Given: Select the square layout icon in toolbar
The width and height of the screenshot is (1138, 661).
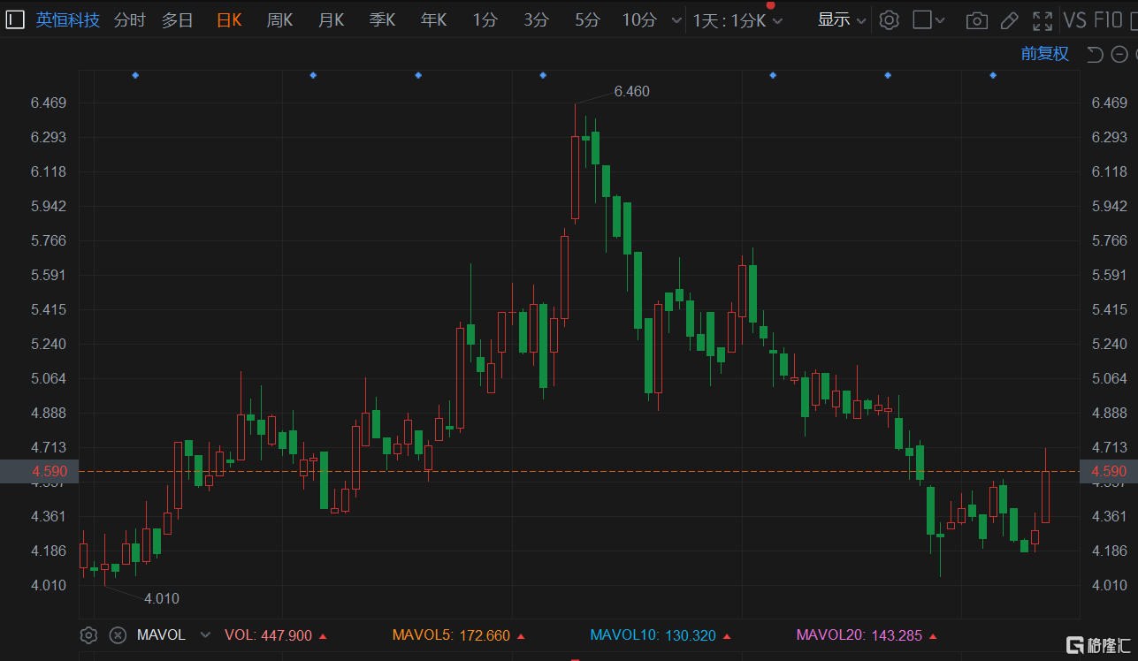Looking at the screenshot, I should tap(922, 19).
